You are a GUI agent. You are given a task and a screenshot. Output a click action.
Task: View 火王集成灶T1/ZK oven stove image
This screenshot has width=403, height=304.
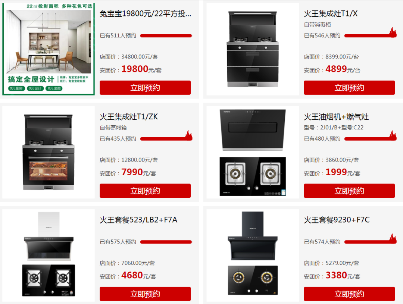tap(49, 152)
